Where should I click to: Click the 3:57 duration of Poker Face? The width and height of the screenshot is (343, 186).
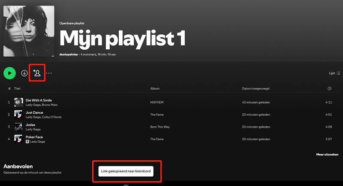click(x=328, y=139)
